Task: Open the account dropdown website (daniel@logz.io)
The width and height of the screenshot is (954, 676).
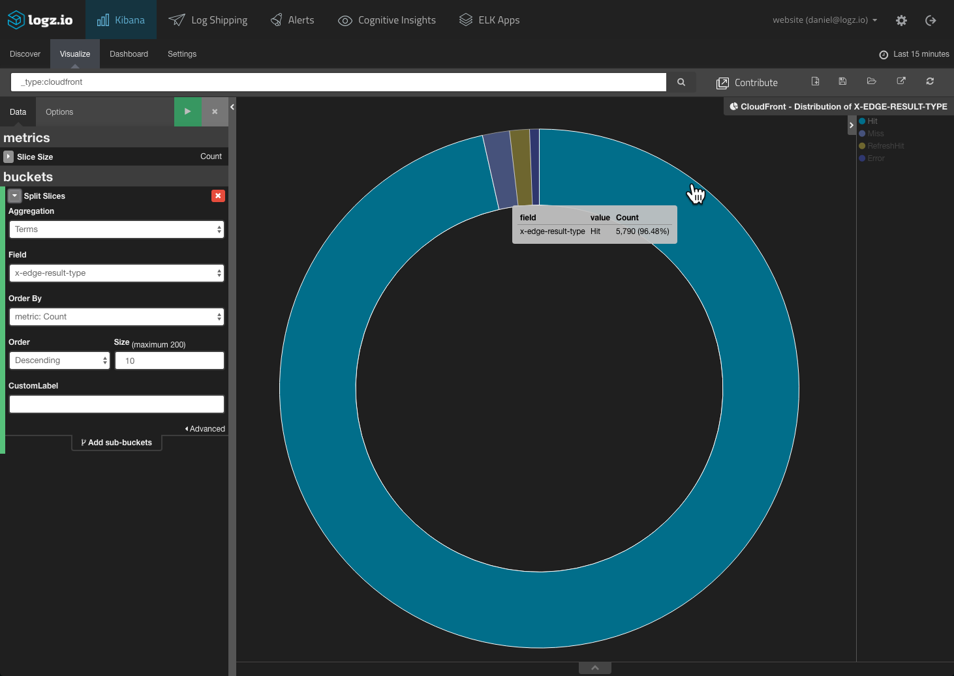Action: point(825,20)
